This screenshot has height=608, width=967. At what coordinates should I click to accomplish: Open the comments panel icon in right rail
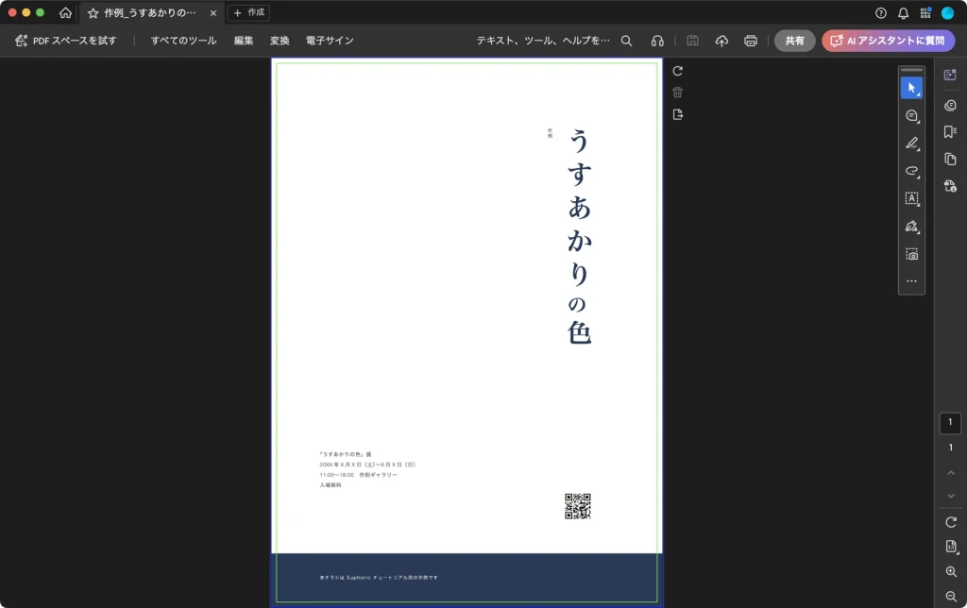(950, 106)
